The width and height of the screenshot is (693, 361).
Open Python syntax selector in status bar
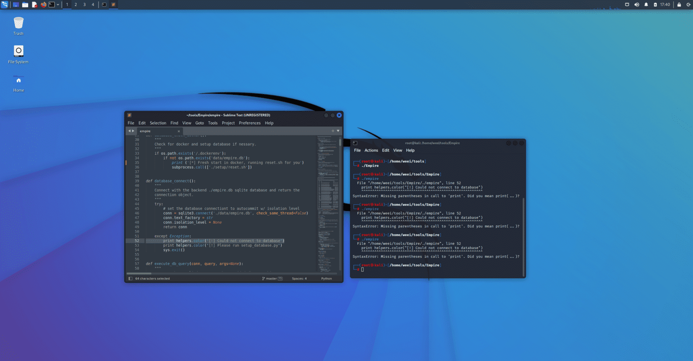point(326,278)
